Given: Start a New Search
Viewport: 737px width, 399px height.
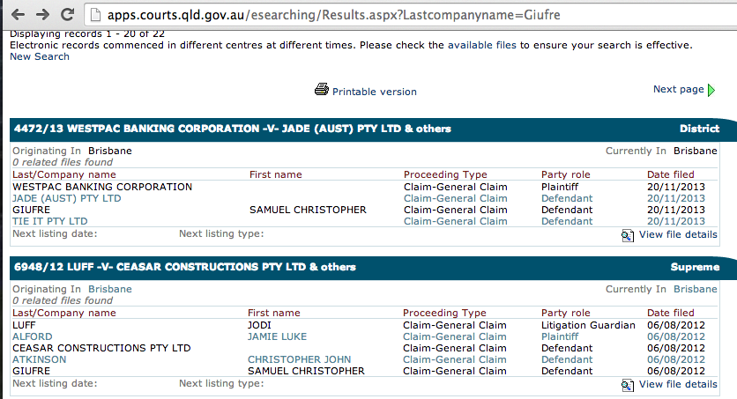Looking at the screenshot, I should (x=39, y=56).
